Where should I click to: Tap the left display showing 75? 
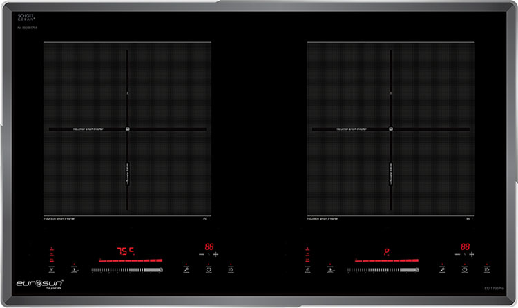point(124,251)
